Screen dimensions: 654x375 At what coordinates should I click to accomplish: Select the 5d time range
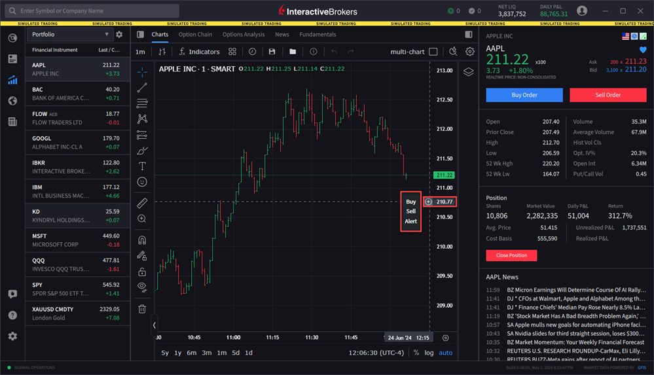[236, 353]
